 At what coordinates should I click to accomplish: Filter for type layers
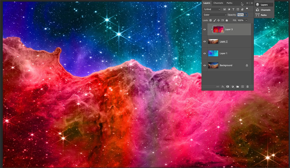click(x=233, y=9)
